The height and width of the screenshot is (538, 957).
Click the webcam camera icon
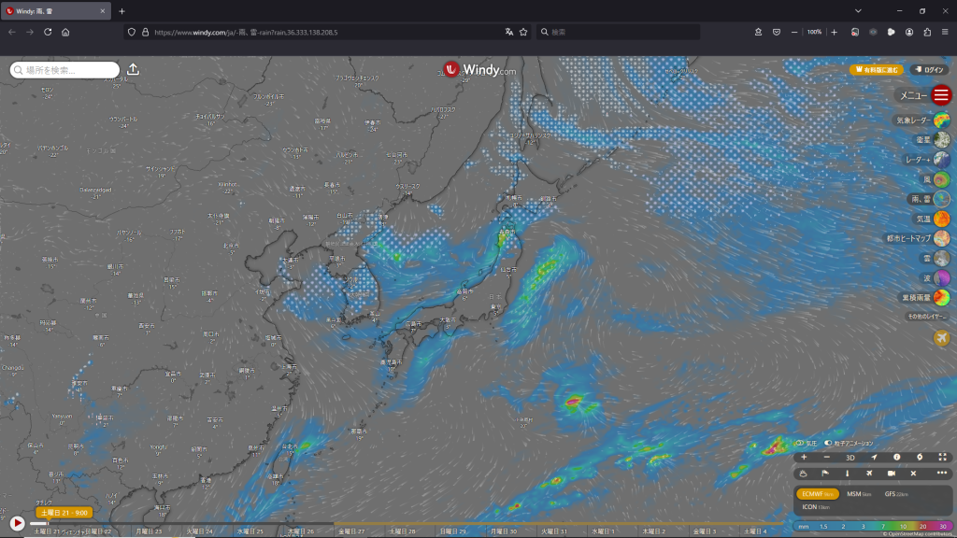click(891, 474)
